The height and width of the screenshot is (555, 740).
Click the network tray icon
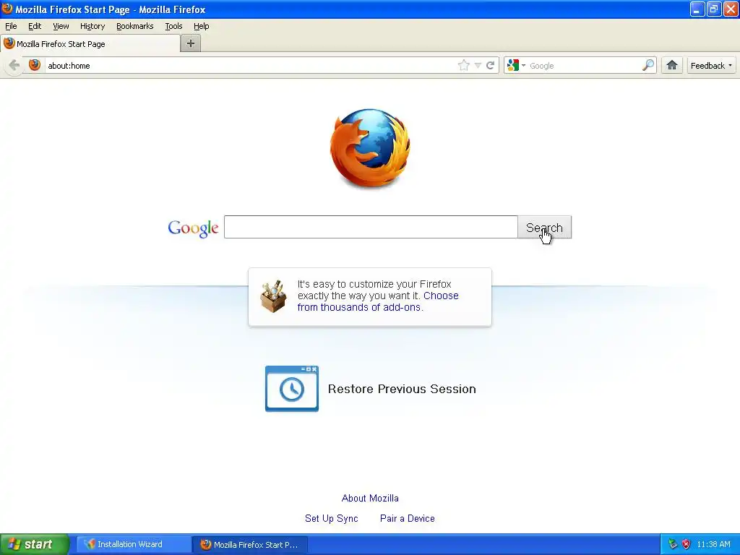coord(673,544)
